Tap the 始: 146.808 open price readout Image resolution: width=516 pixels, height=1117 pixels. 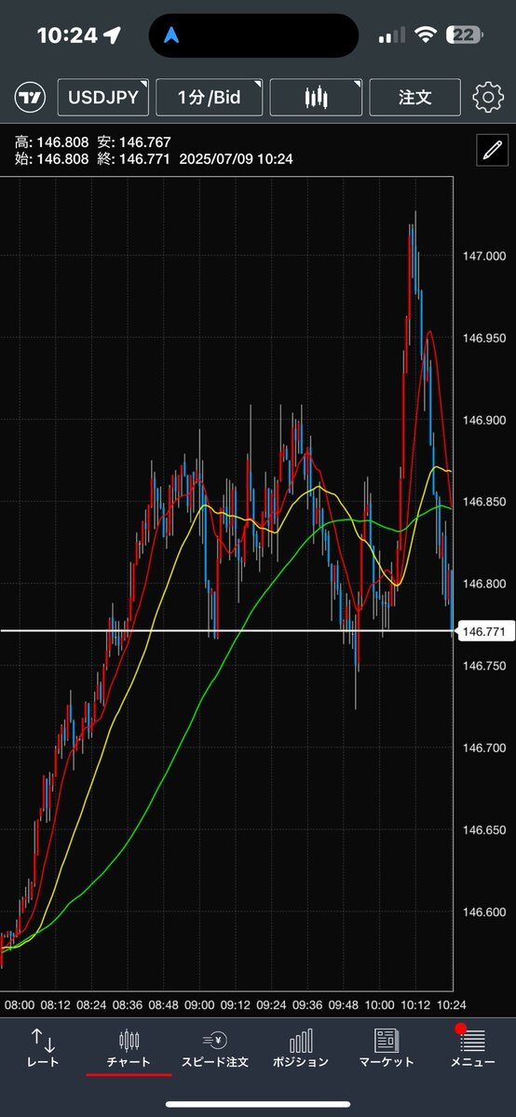[x=52, y=159]
